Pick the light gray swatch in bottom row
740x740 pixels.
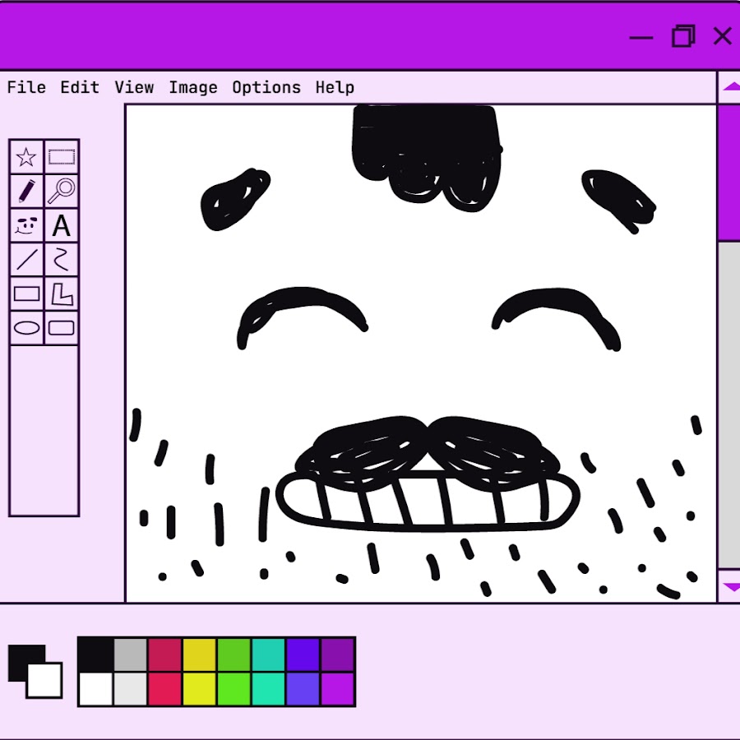coord(130,689)
